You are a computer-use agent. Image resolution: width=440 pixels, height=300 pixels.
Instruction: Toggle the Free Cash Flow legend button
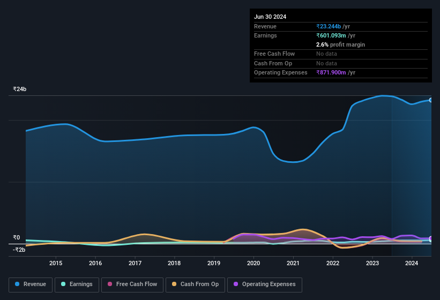[x=132, y=284]
